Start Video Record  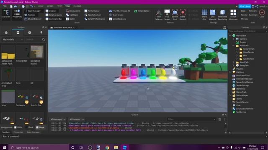[x=183, y=15]
